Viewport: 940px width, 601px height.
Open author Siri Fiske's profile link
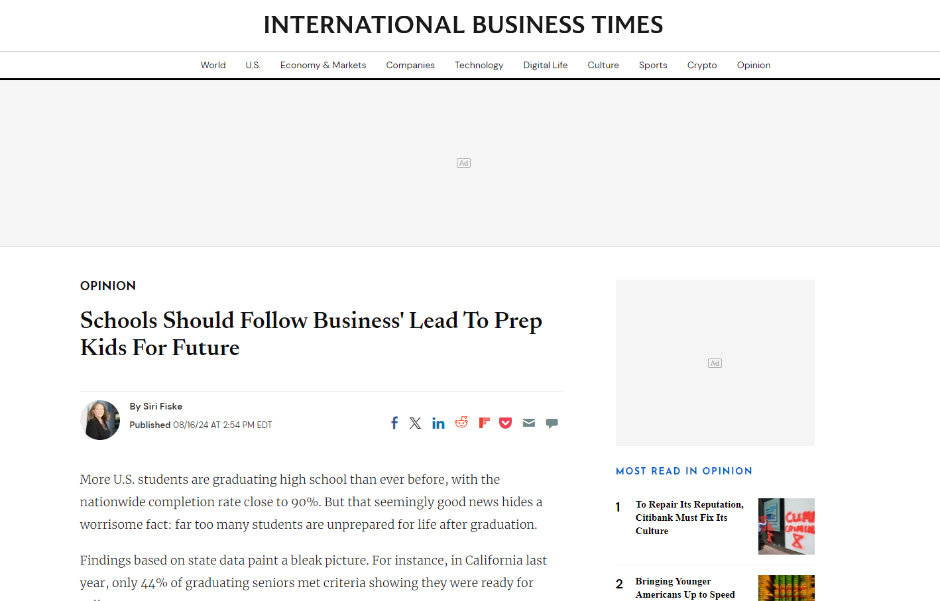pyautogui.click(x=162, y=406)
